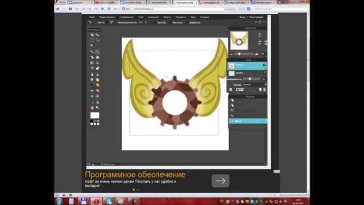Click the Регистрация link
Viewport: 364px width, 205px height.
coord(256,17)
